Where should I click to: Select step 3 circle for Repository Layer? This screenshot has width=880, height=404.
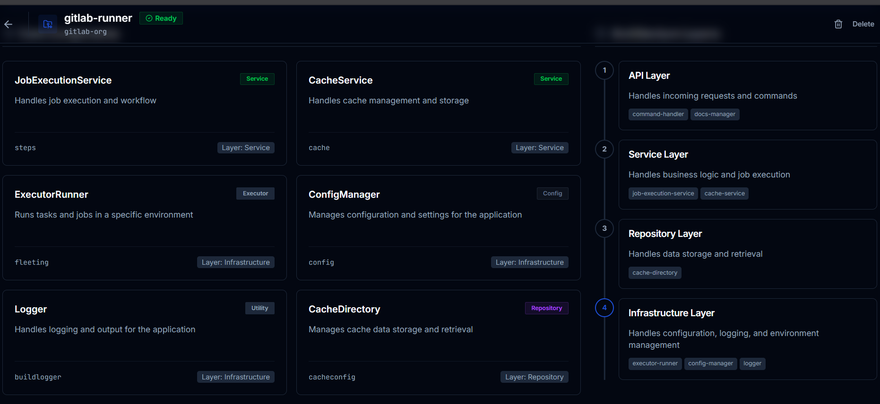tap(604, 228)
